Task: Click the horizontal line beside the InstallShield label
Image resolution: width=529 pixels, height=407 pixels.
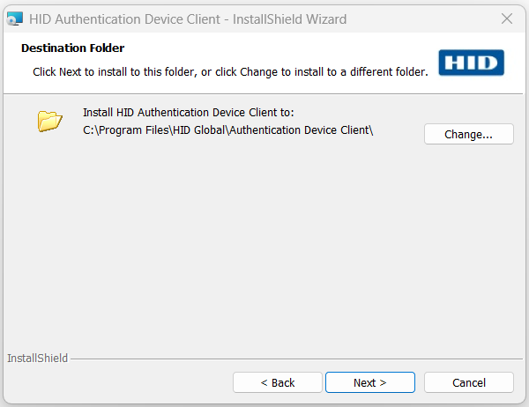Action: pyautogui.click(x=291, y=359)
